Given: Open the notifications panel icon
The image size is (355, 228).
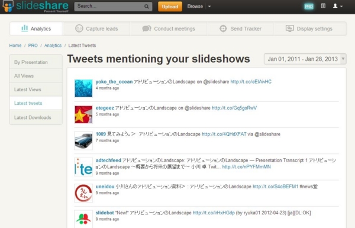Looking at the screenshot, I should 323,6.
